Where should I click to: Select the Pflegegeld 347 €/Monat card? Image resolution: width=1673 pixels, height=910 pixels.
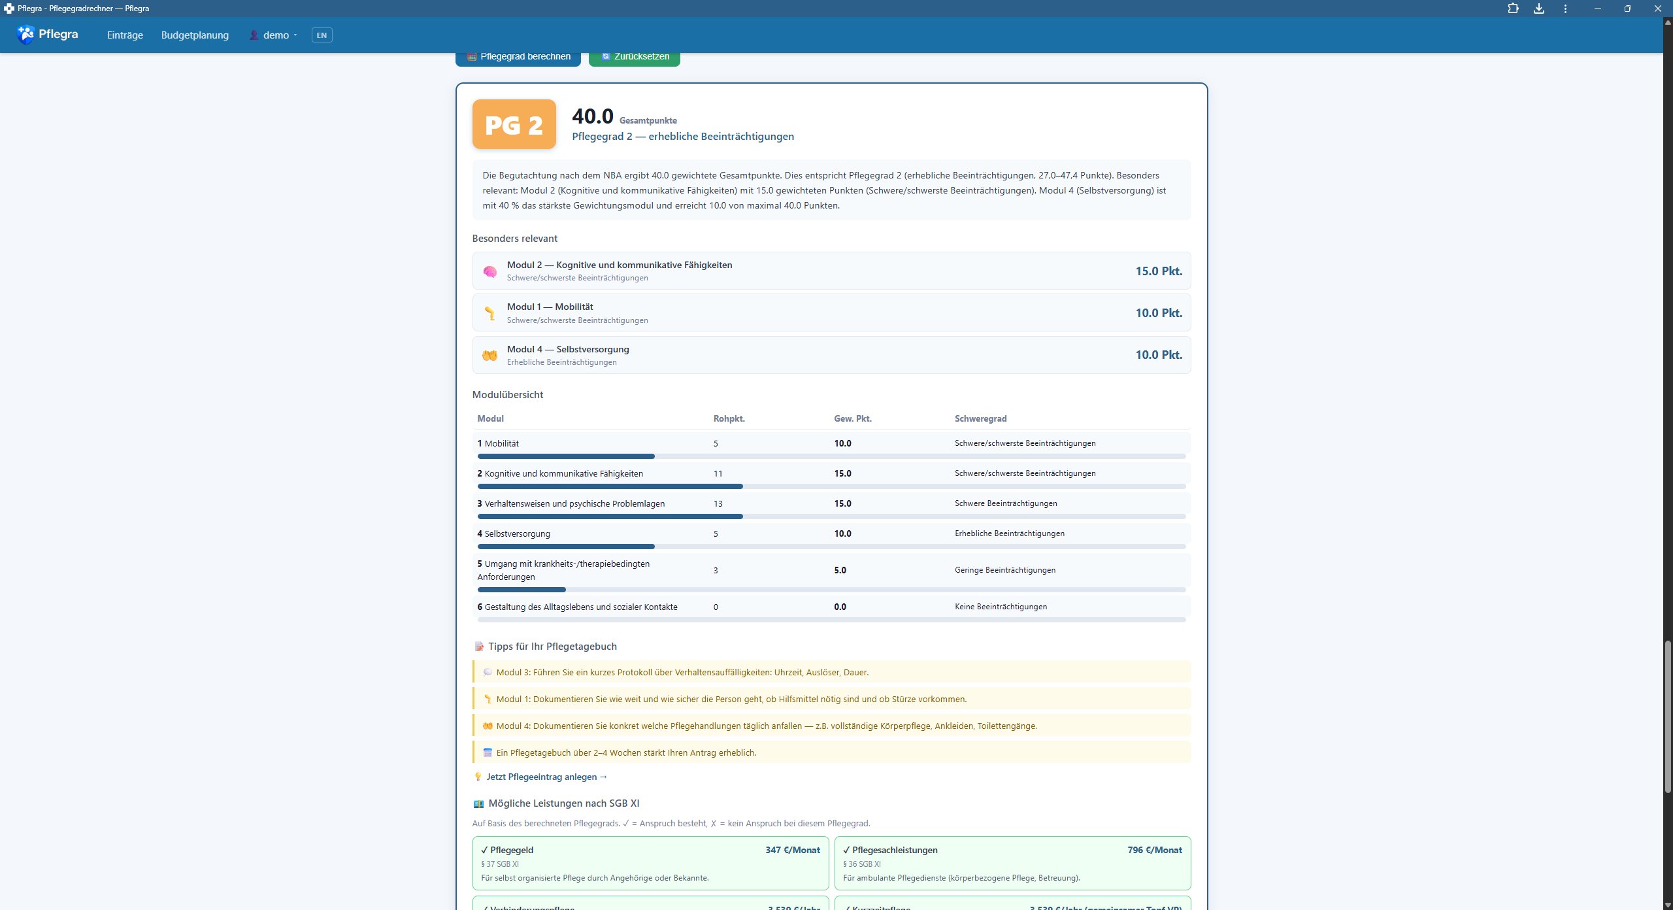(x=650, y=863)
